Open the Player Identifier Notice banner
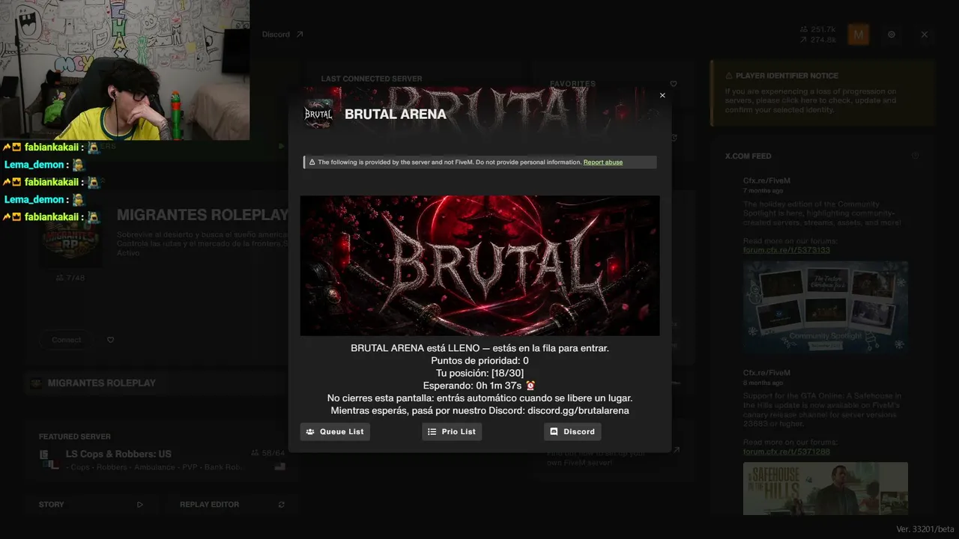 [x=823, y=93]
